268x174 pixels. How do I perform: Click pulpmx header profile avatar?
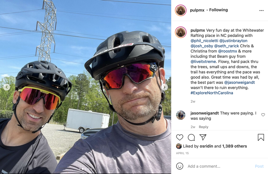pyautogui.click(x=181, y=10)
